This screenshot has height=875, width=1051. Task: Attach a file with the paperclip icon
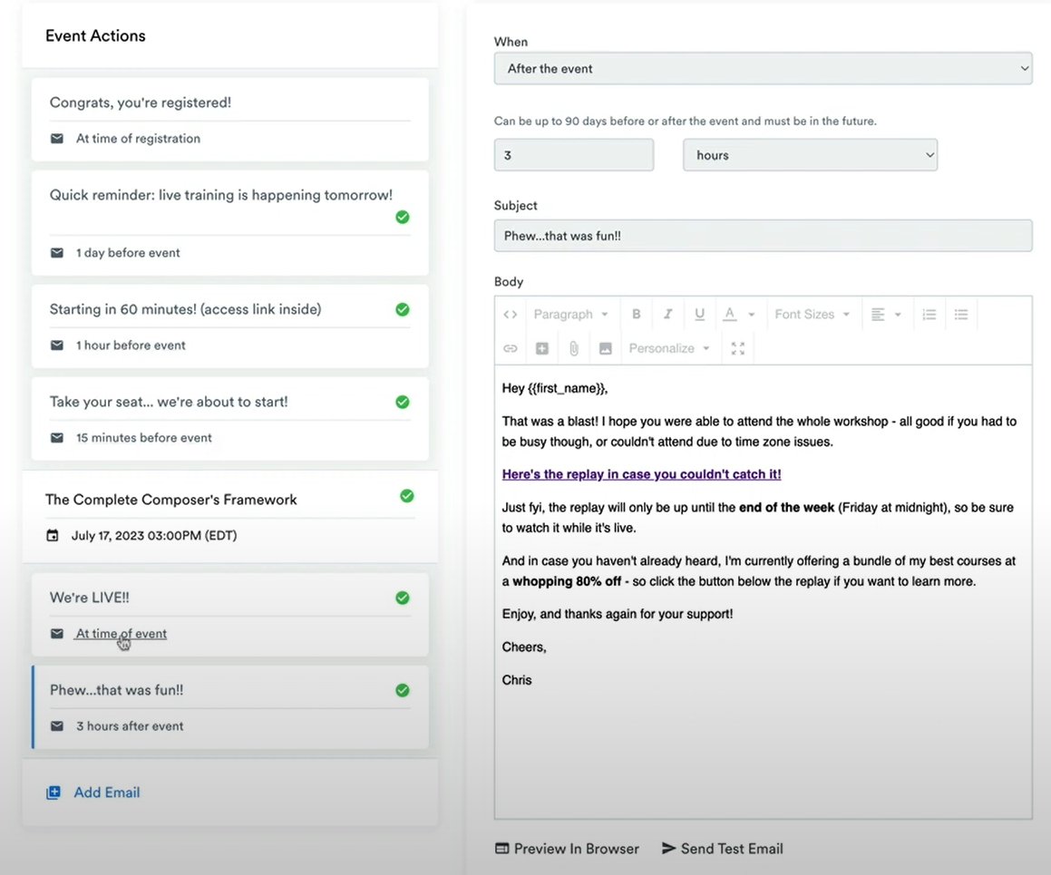click(x=574, y=348)
